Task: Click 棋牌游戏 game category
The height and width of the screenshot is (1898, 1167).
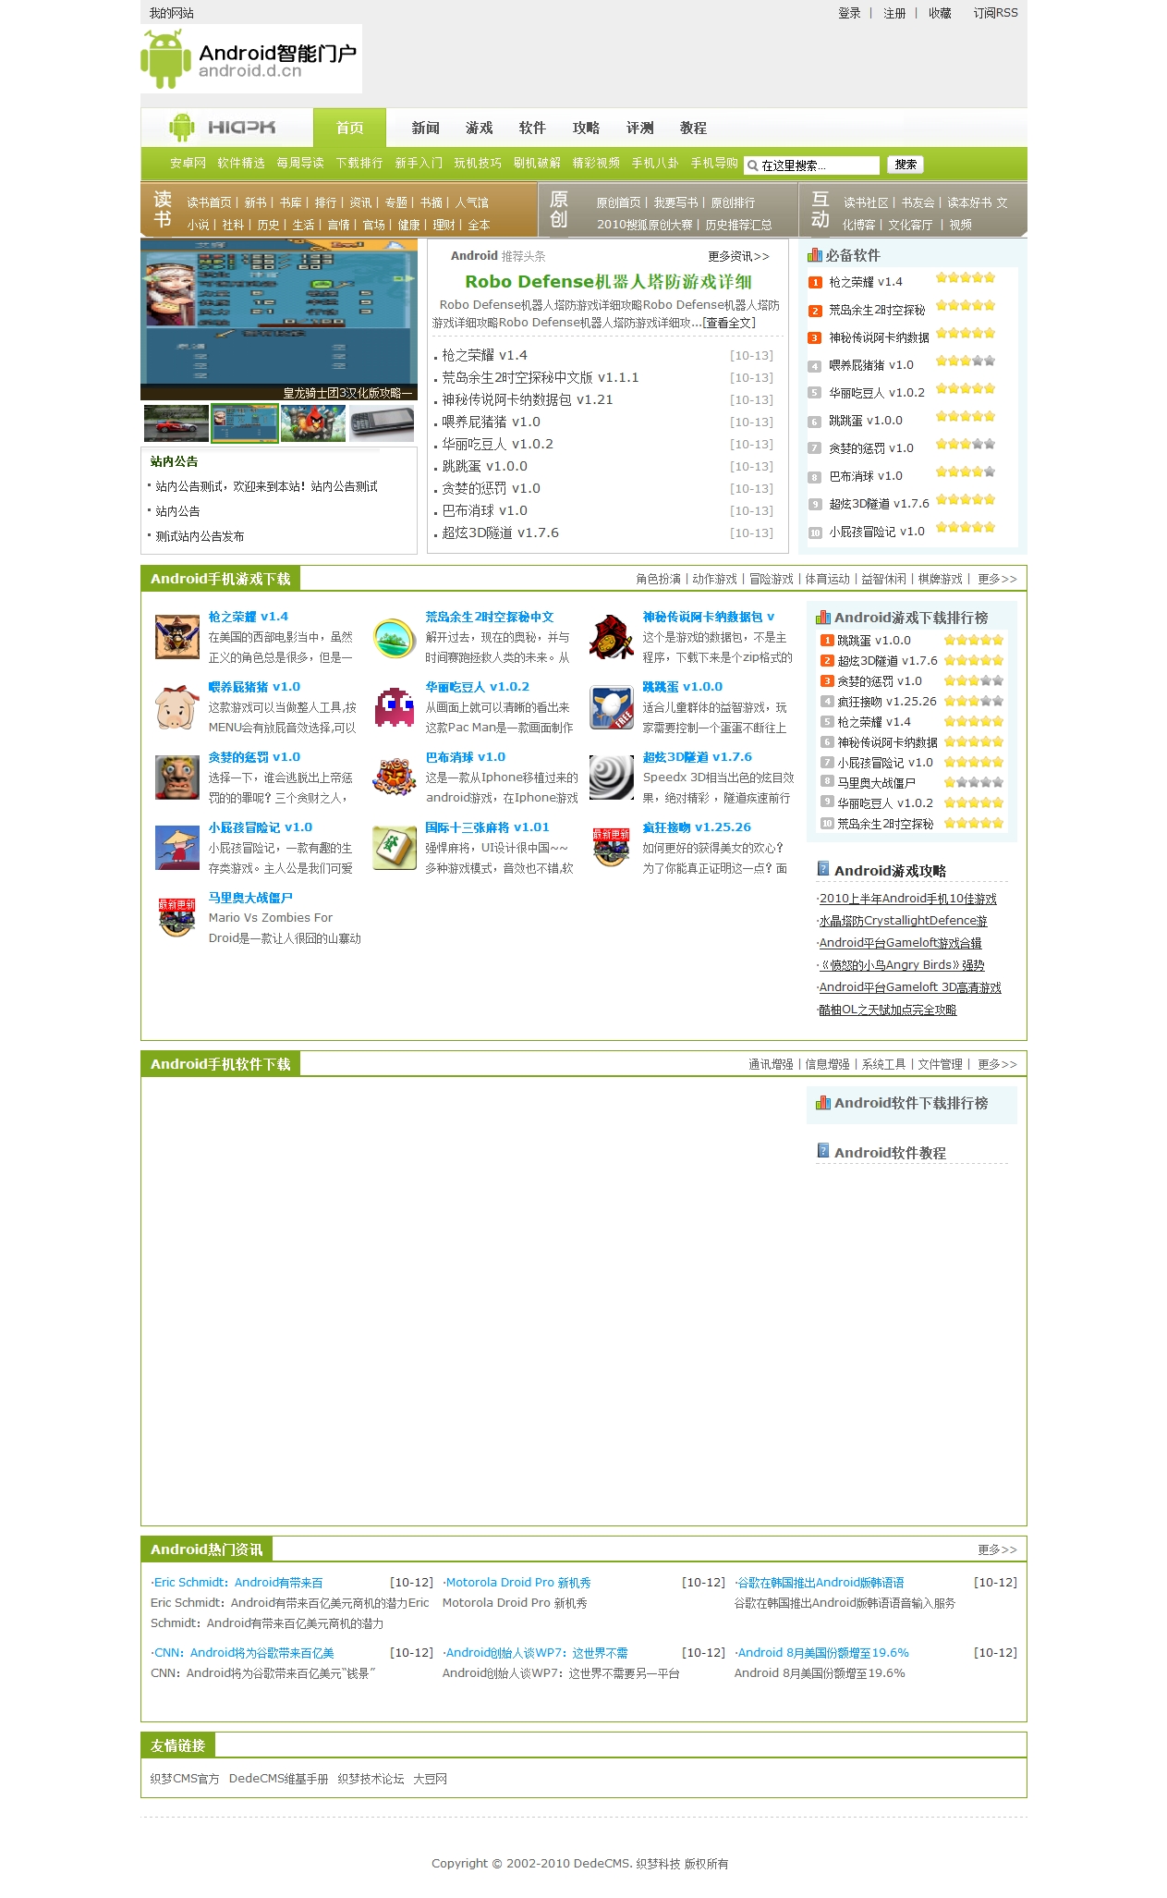Action: click(940, 579)
